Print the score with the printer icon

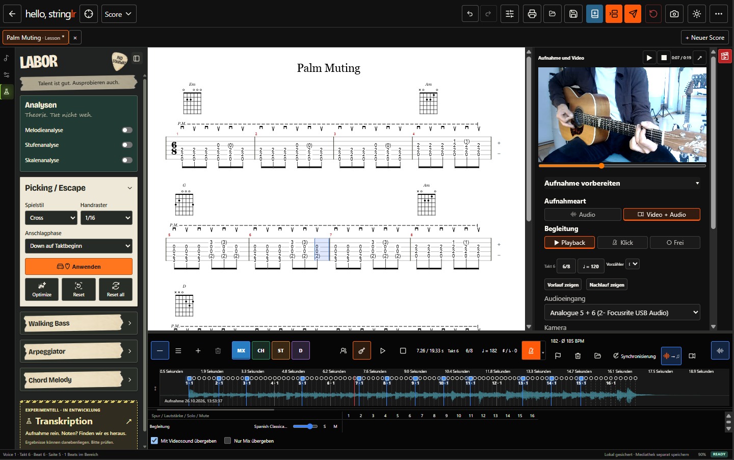coord(532,14)
